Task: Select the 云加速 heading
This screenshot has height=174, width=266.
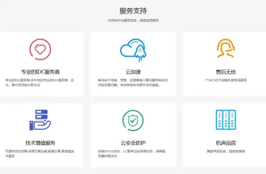Action: 133,72
